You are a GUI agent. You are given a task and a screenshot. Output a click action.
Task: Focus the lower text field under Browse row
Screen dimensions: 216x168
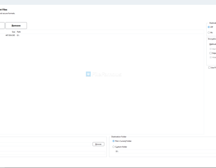(52, 153)
